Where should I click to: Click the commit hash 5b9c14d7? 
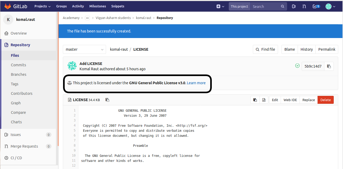click(x=313, y=66)
